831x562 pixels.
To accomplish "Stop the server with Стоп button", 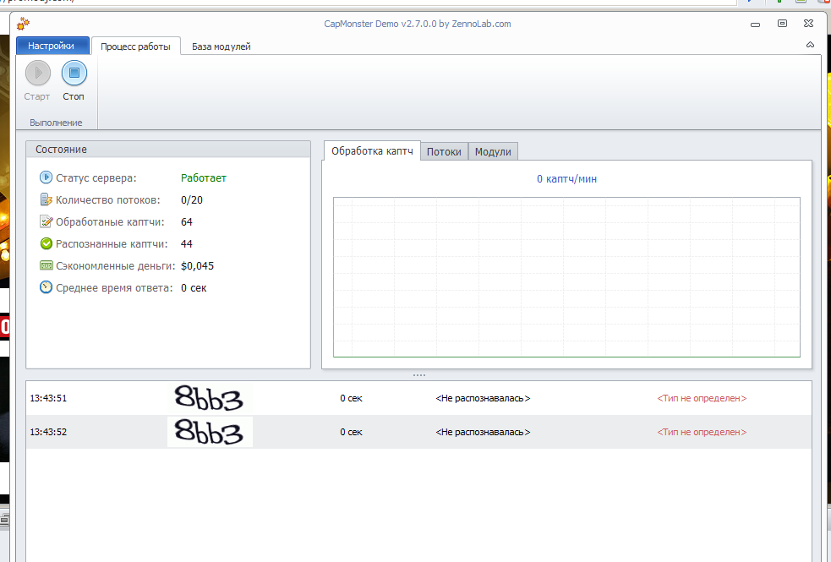I will (x=74, y=73).
